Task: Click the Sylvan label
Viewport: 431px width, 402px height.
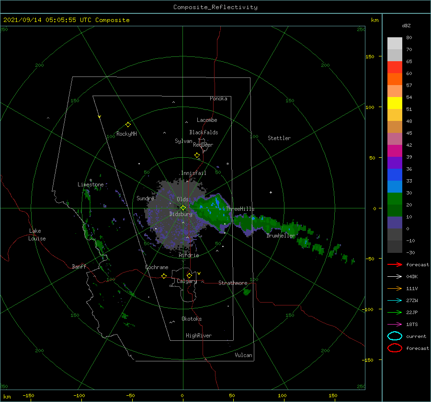Action: 183,141
